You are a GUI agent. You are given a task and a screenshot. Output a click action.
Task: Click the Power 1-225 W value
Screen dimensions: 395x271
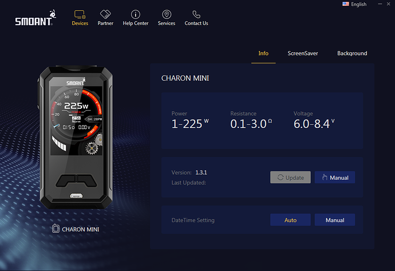190,124
